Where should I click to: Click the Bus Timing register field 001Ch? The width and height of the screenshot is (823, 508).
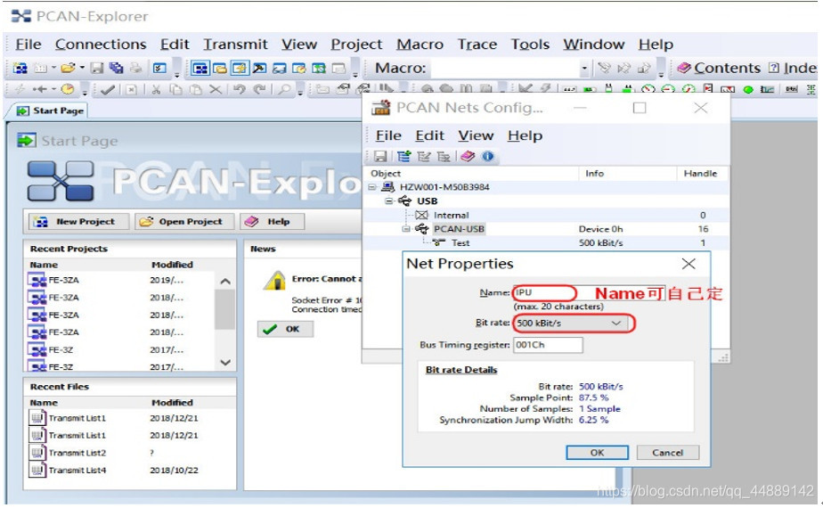pos(548,345)
